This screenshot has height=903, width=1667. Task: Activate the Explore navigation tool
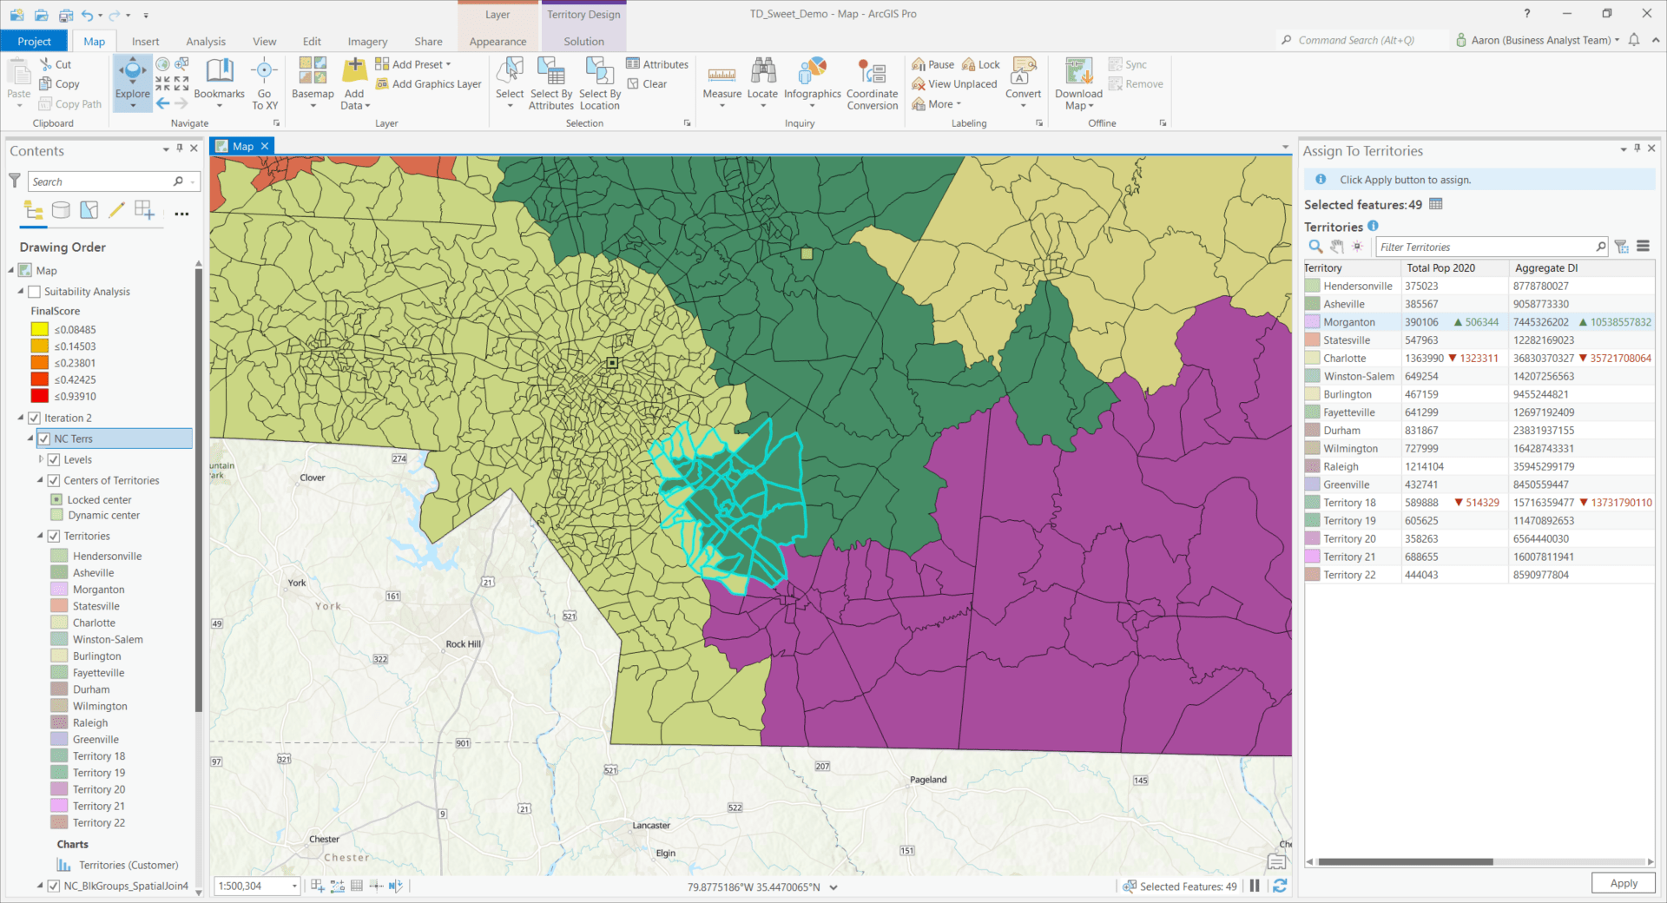pyautogui.click(x=132, y=76)
